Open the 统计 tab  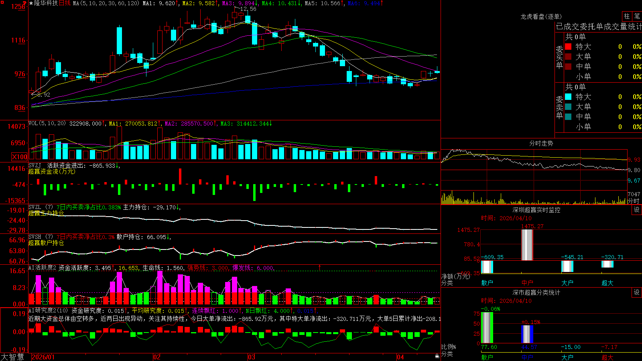pos(635,27)
